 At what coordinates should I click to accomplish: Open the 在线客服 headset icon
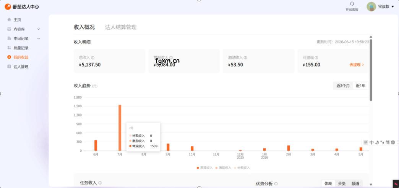(352, 4)
